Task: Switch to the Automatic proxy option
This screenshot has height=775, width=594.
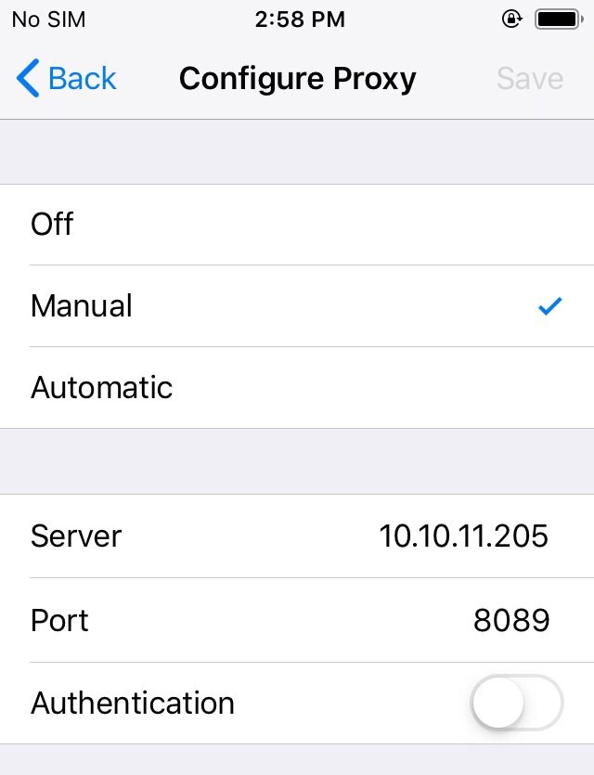Action: [102, 387]
